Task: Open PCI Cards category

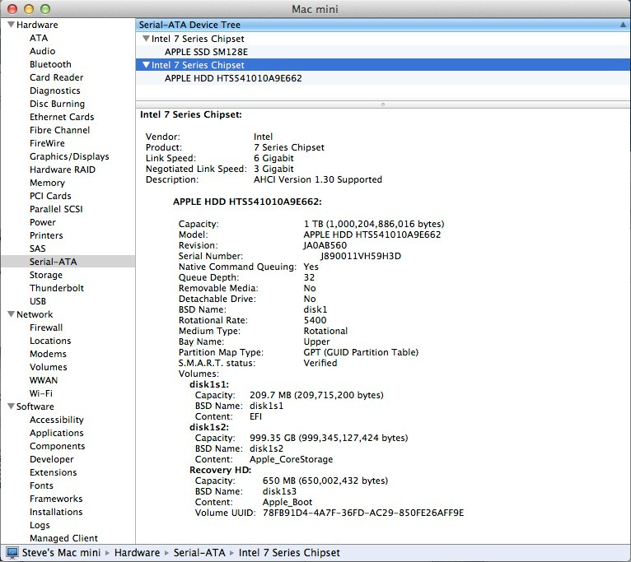Action: pyautogui.click(x=50, y=196)
